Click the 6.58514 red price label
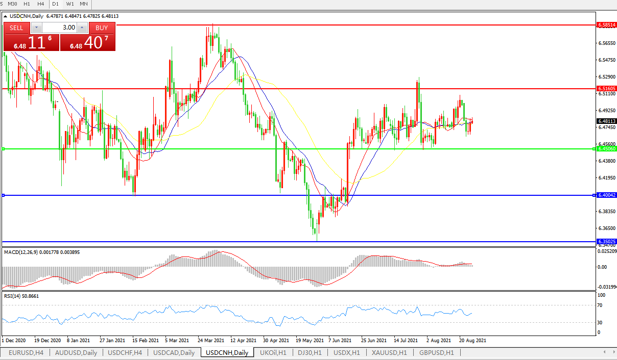This screenshot has height=360, width=617. coord(607,24)
